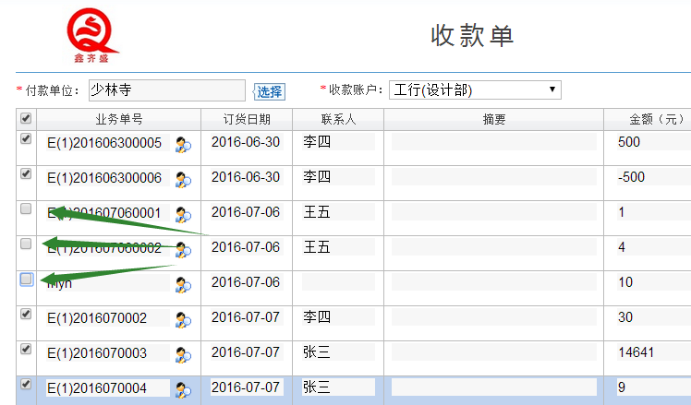The width and height of the screenshot is (691, 405).
Task: Click the 选择 button beside 付款单位
Action: [270, 91]
